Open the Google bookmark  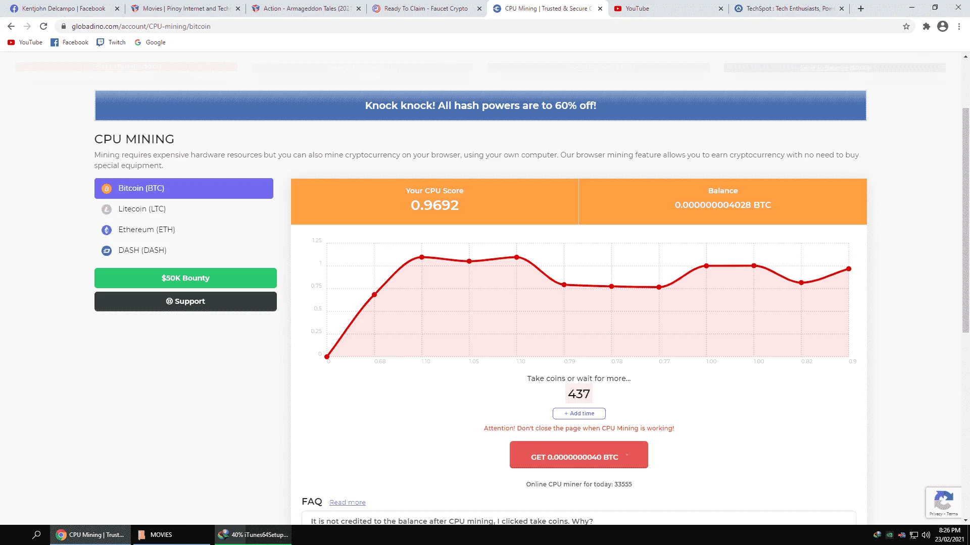pos(150,42)
